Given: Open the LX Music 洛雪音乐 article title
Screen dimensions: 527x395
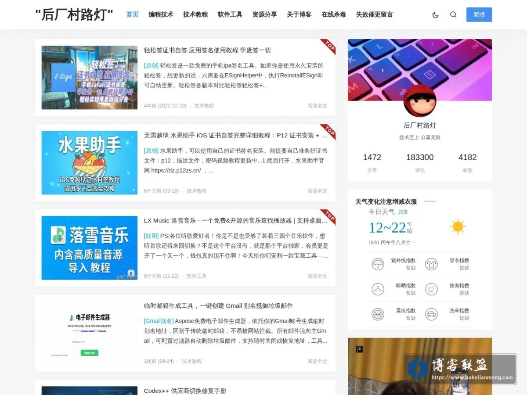Looking at the screenshot, I should tap(236, 220).
